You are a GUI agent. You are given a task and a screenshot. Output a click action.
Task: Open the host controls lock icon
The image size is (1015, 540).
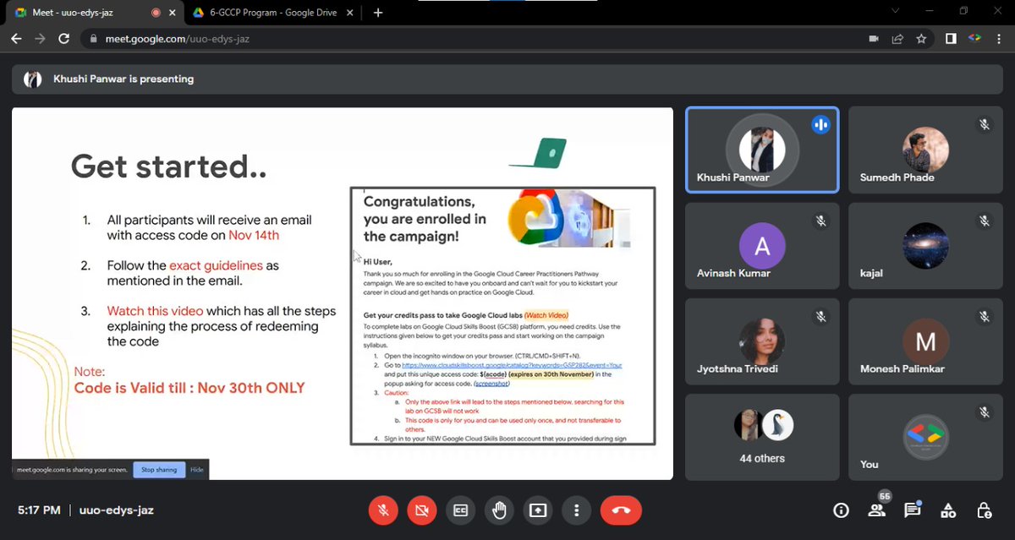984,510
